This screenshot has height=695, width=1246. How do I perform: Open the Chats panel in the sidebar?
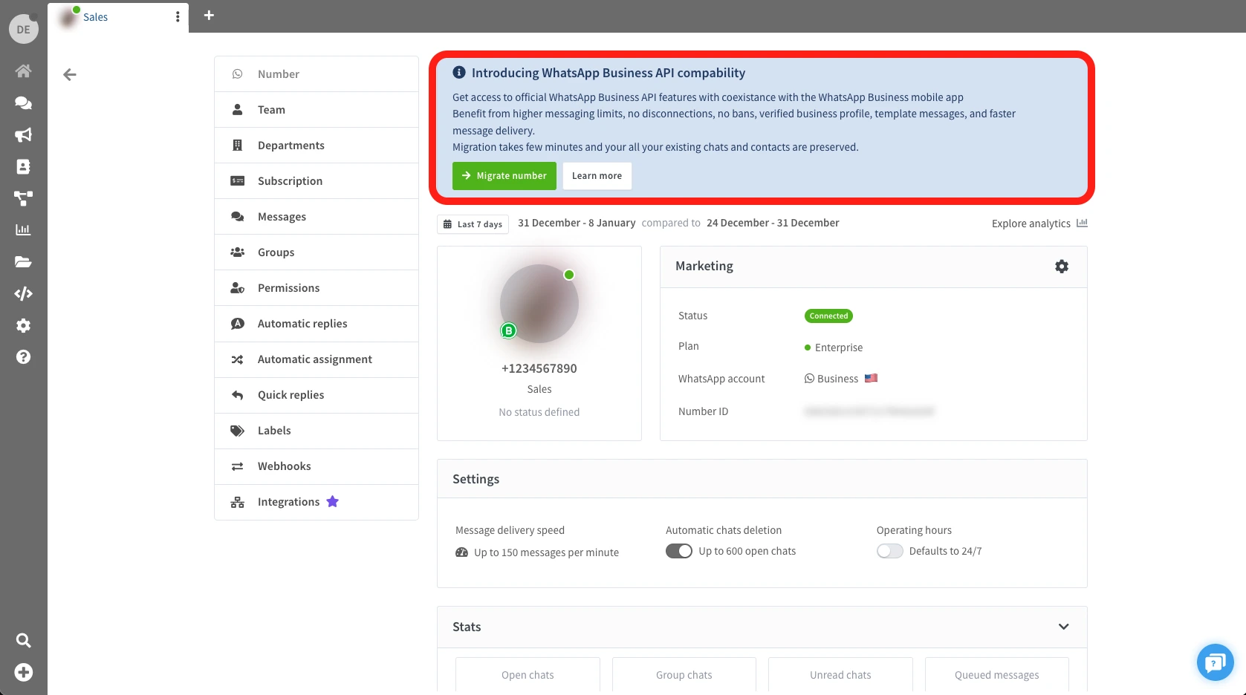pyautogui.click(x=23, y=102)
